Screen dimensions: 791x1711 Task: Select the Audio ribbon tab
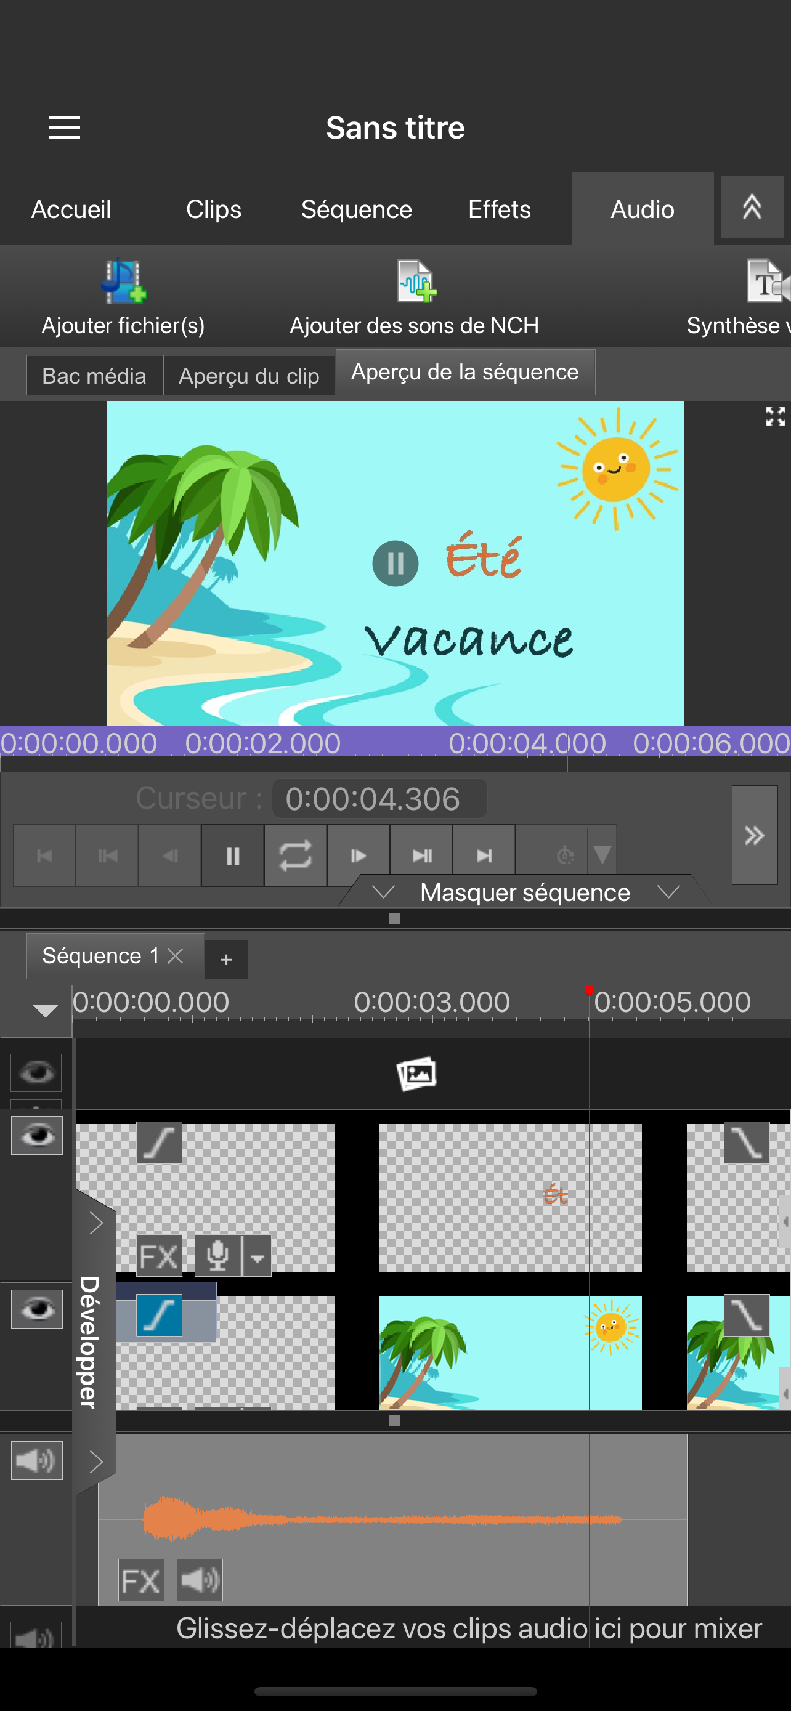(x=643, y=209)
